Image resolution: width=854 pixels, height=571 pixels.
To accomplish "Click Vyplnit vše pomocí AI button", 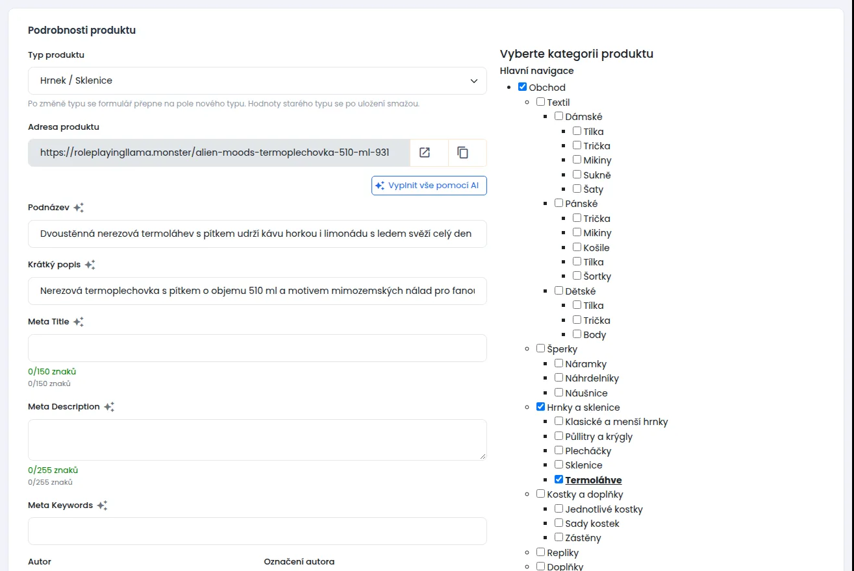I will pos(429,186).
